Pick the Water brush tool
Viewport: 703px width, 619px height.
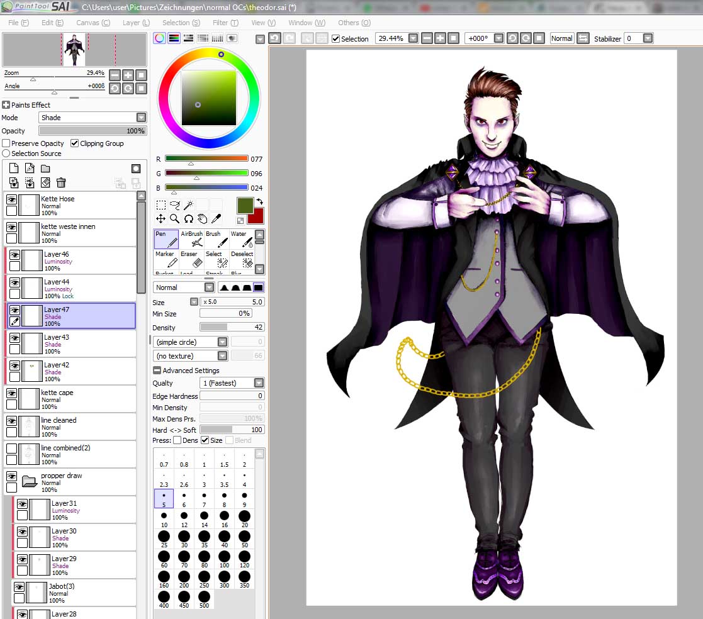pos(242,239)
